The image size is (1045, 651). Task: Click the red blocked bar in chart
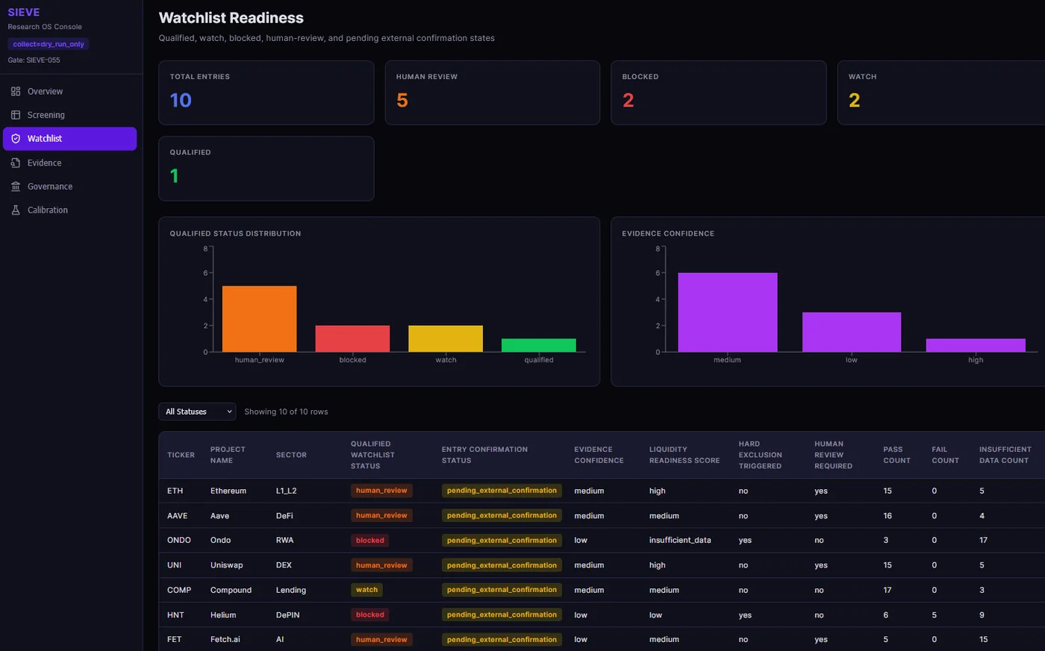[352, 339]
